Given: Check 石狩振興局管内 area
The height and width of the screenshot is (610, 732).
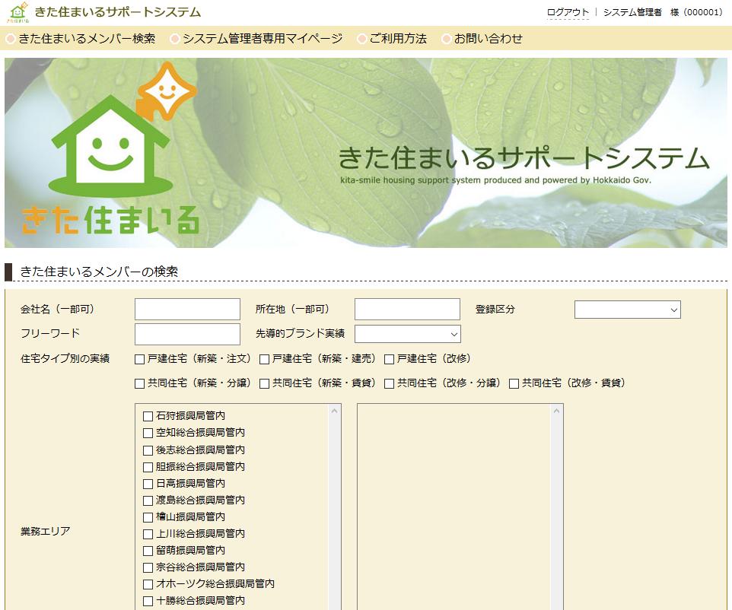Looking at the screenshot, I should (148, 416).
